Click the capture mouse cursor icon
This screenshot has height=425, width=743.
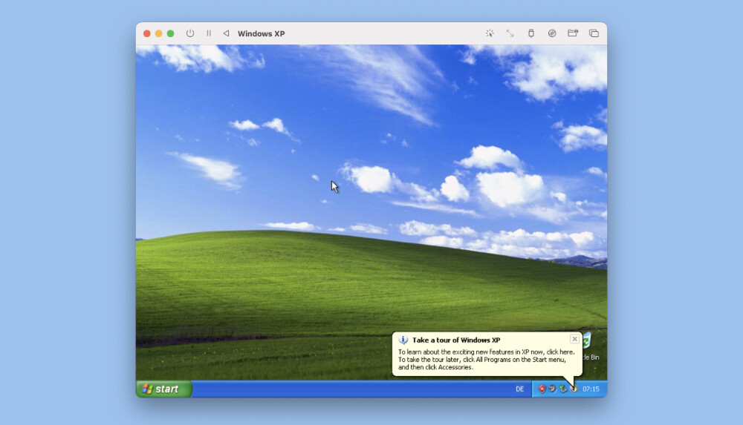(490, 33)
